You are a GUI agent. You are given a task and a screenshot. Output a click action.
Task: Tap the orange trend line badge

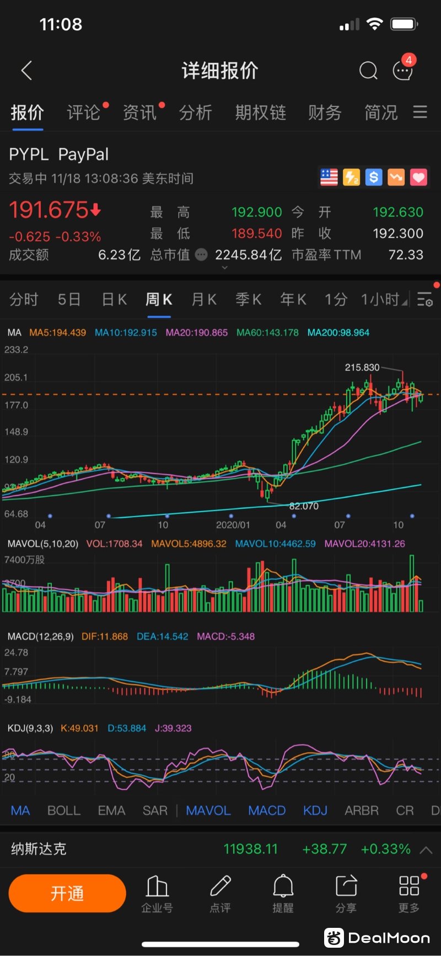coord(396,177)
